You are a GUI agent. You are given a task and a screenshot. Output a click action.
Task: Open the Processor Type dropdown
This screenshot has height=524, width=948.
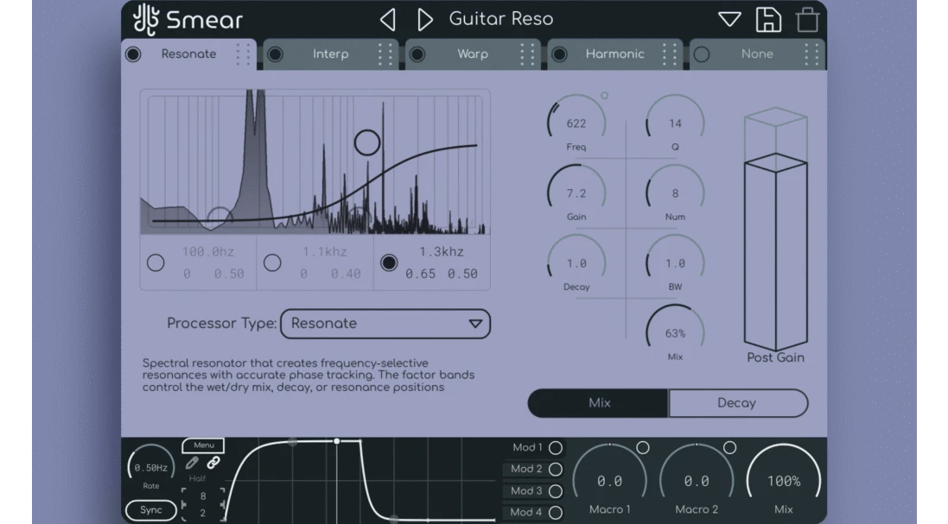pos(385,324)
